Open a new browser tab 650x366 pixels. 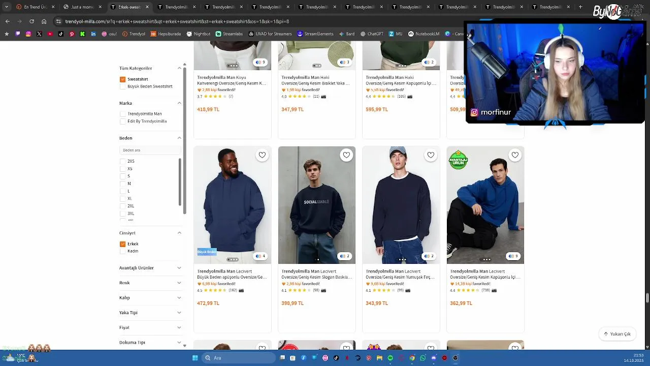pyautogui.click(x=580, y=7)
